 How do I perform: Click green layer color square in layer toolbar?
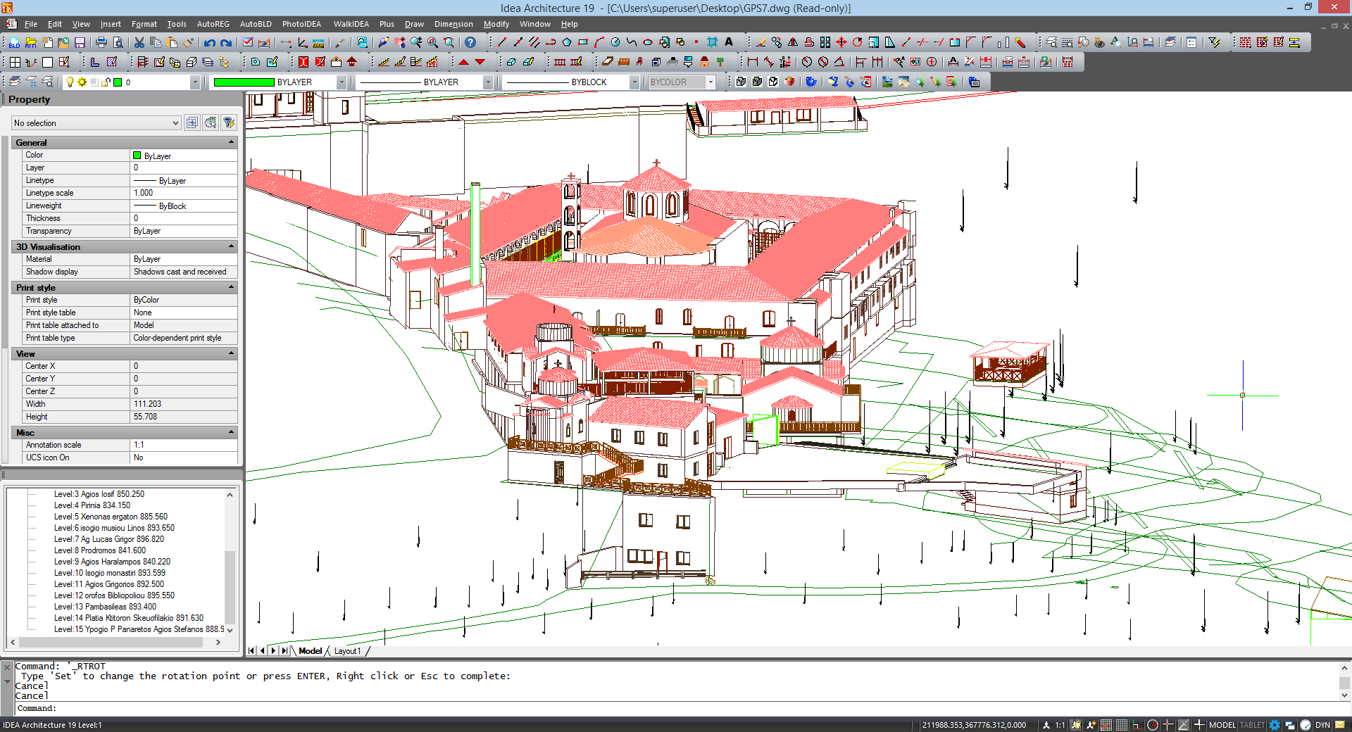coord(118,82)
